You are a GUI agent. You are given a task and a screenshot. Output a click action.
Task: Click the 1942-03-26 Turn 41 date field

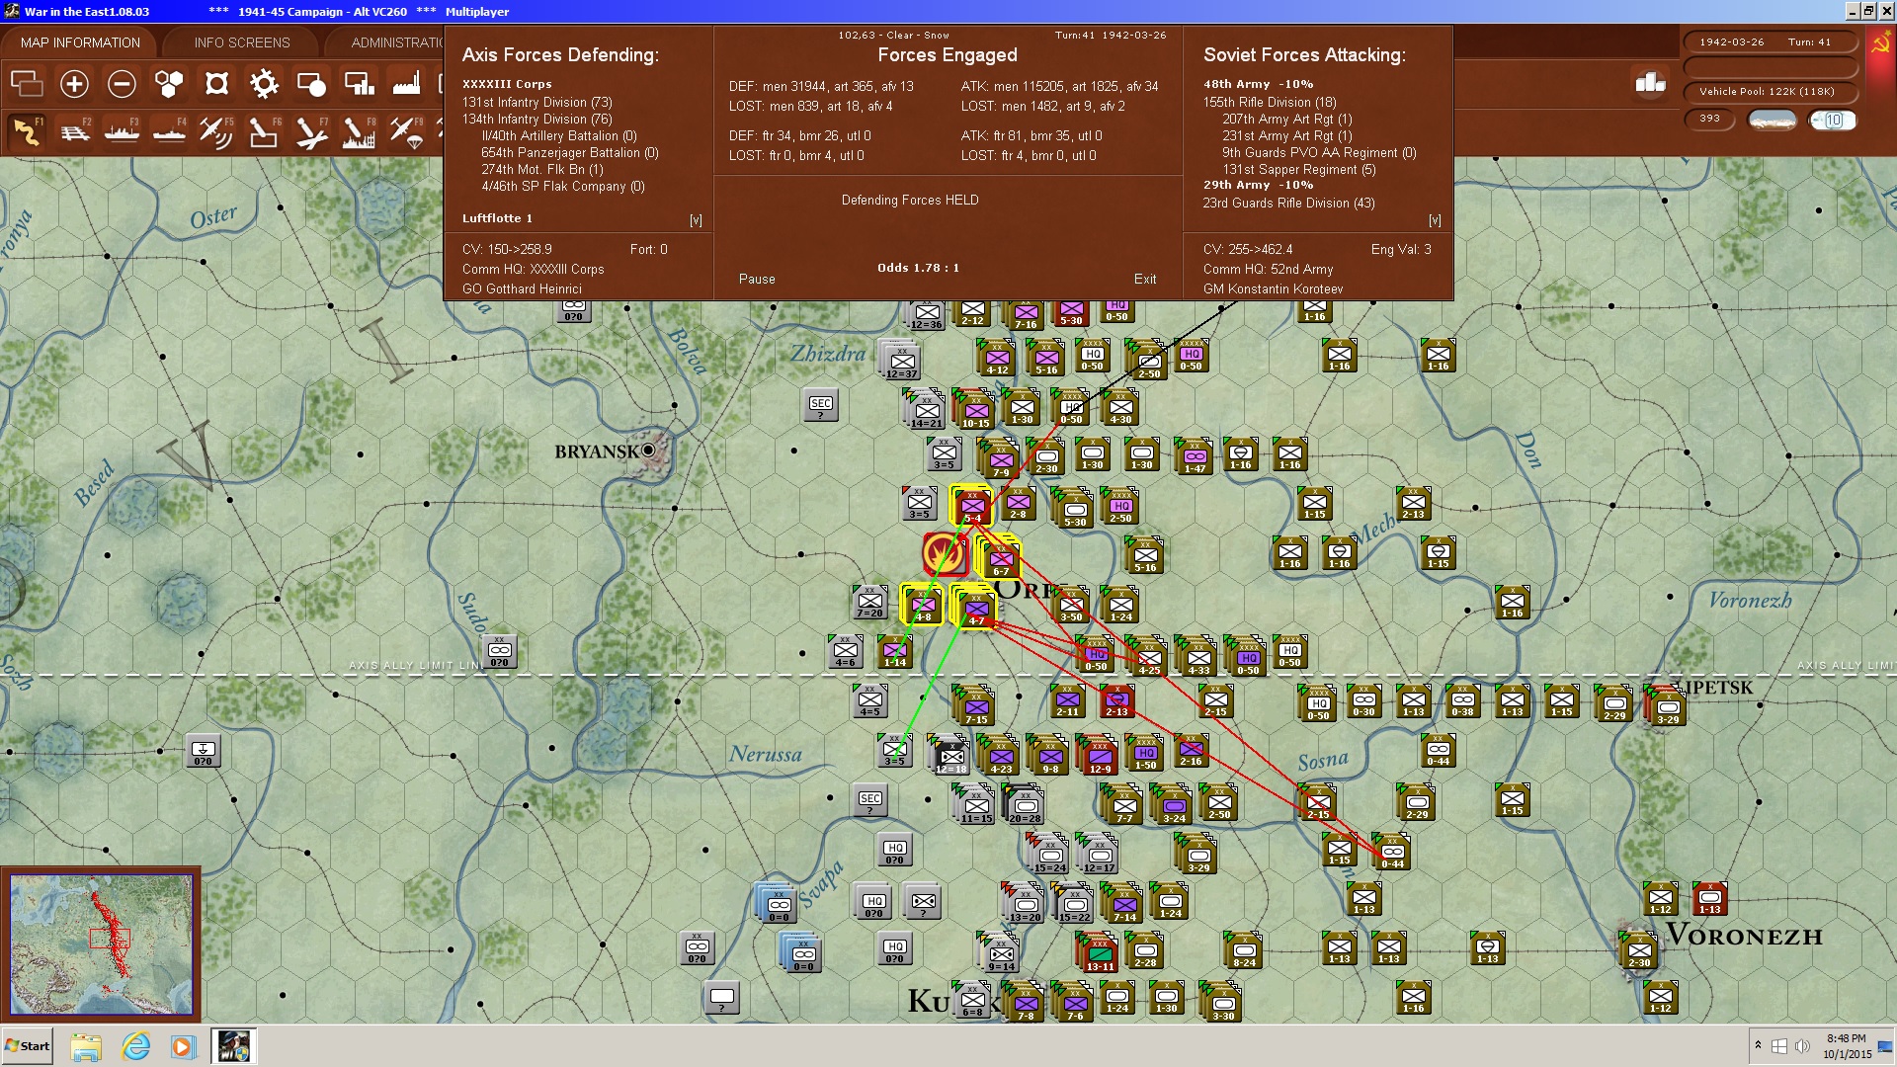(x=1769, y=42)
